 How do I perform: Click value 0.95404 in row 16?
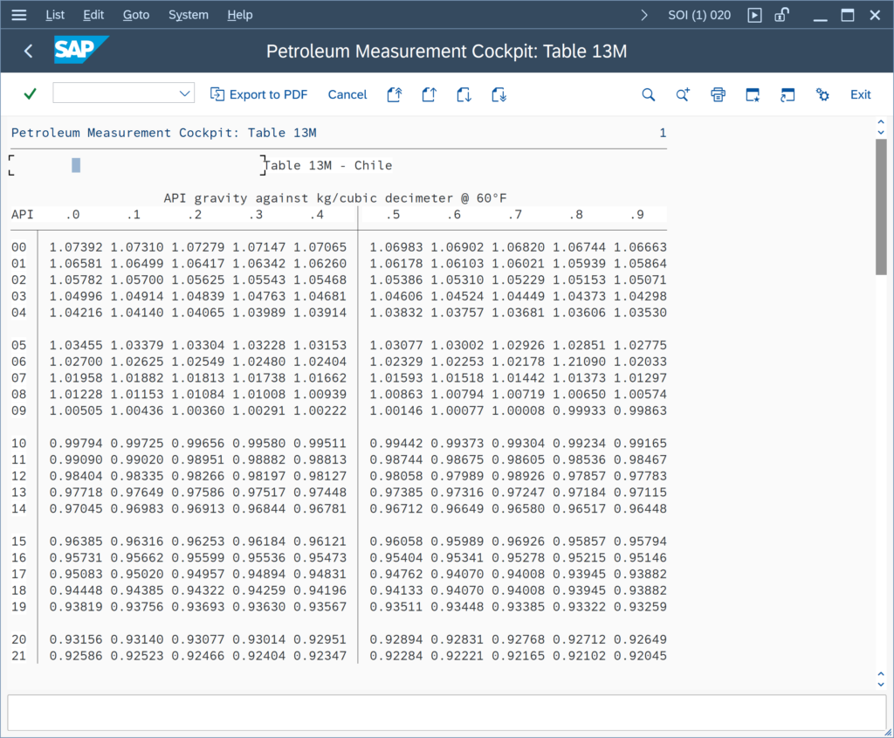pyautogui.click(x=396, y=558)
